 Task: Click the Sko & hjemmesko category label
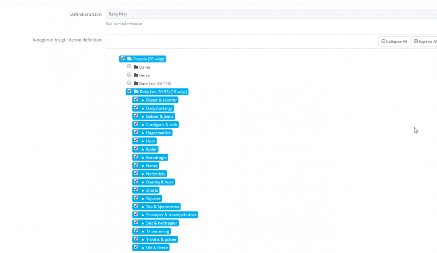point(163,207)
